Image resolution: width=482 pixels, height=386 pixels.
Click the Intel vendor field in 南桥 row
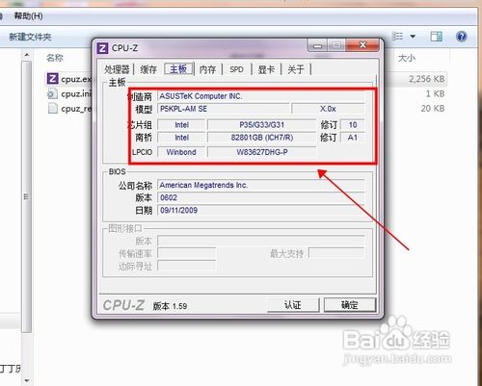click(x=181, y=138)
